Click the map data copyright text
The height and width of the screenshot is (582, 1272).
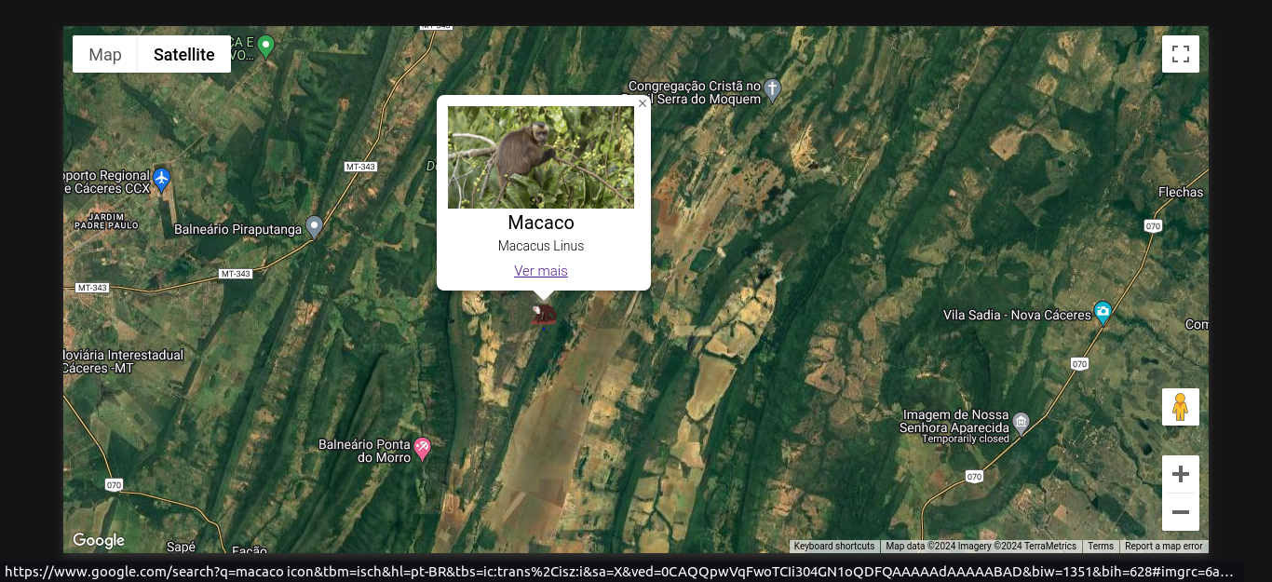coord(981,547)
